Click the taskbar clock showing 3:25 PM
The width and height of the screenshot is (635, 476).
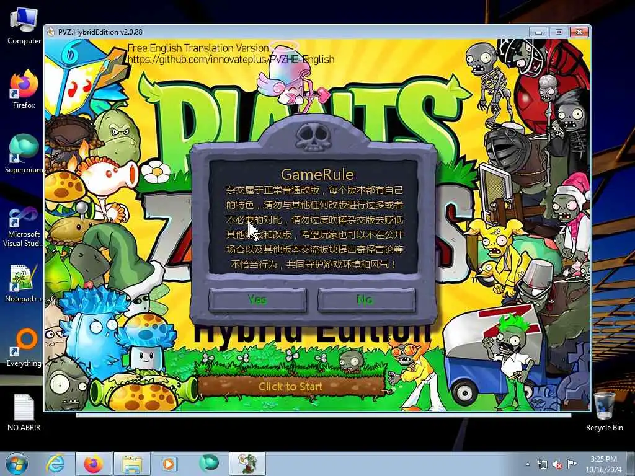click(603, 464)
